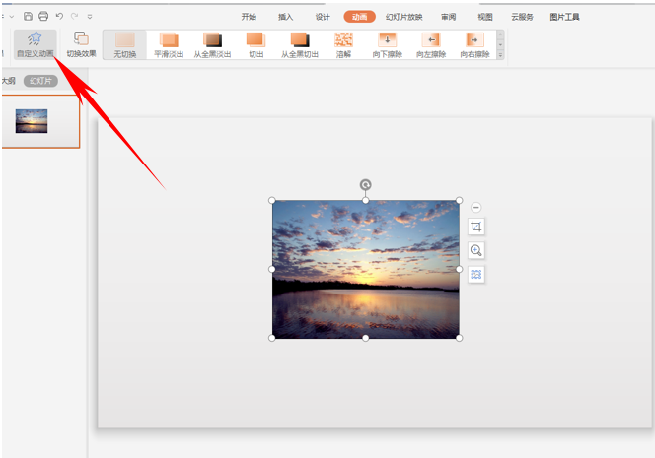Open the Cloud Services (云服务) tab
Image resolution: width=655 pixels, height=458 pixels.
pos(522,17)
